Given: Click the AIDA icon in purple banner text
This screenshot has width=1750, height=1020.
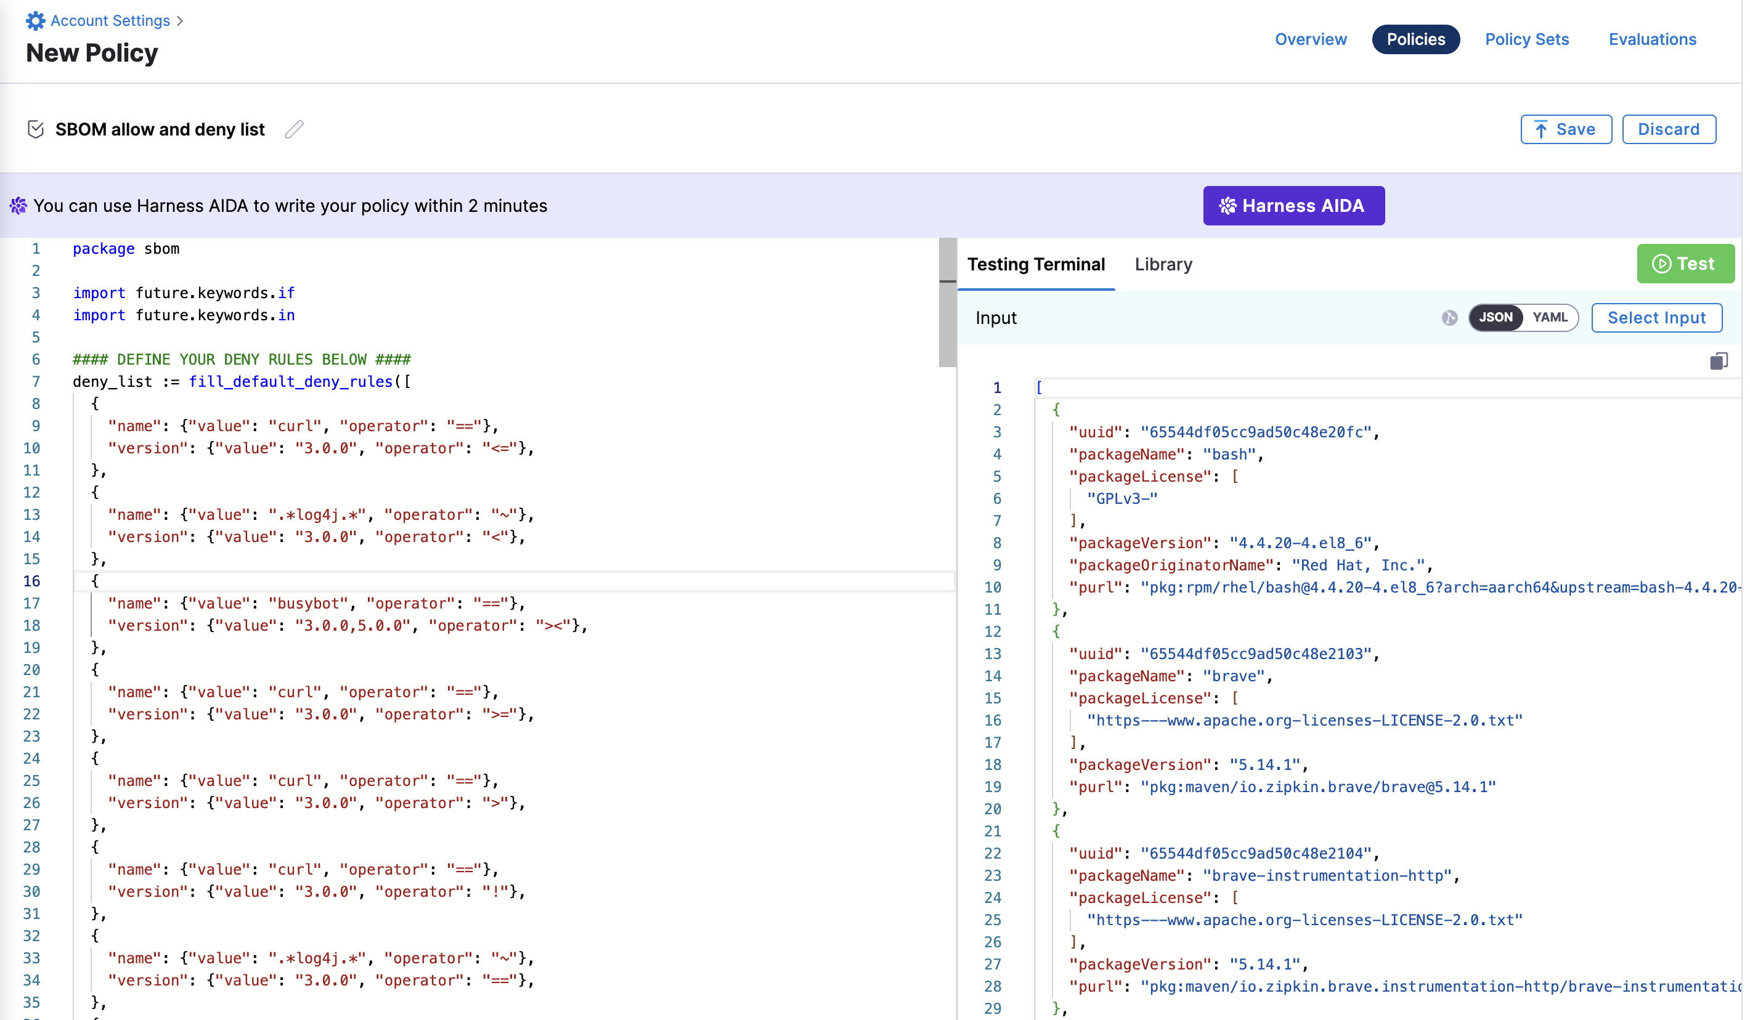Looking at the screenshot, I should (x=18, y=206).
